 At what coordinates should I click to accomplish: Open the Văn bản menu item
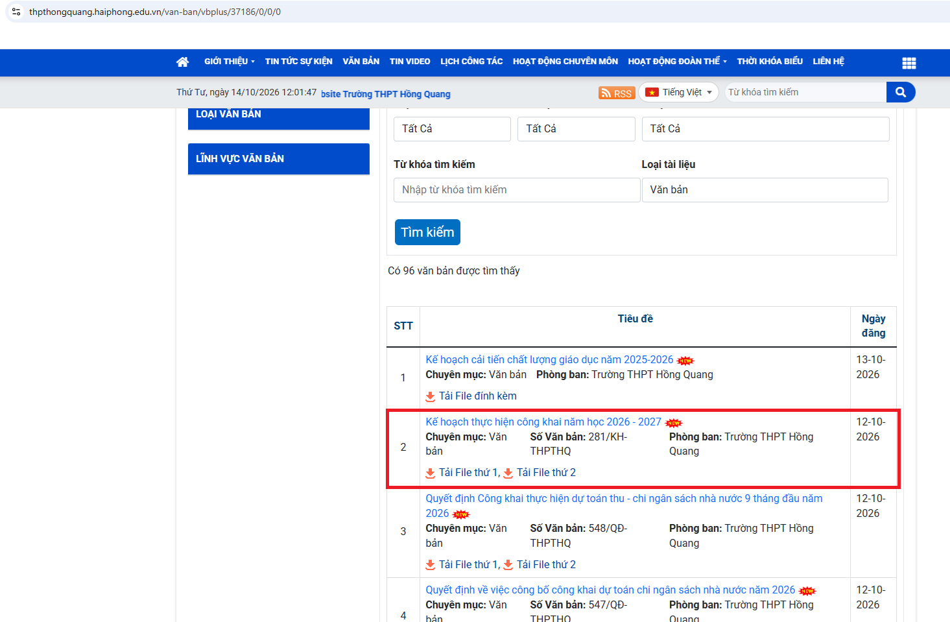point(361,62)
